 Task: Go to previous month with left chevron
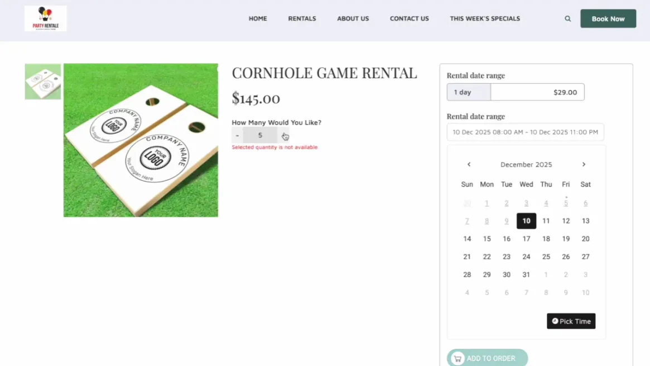(x=469, y=164)
